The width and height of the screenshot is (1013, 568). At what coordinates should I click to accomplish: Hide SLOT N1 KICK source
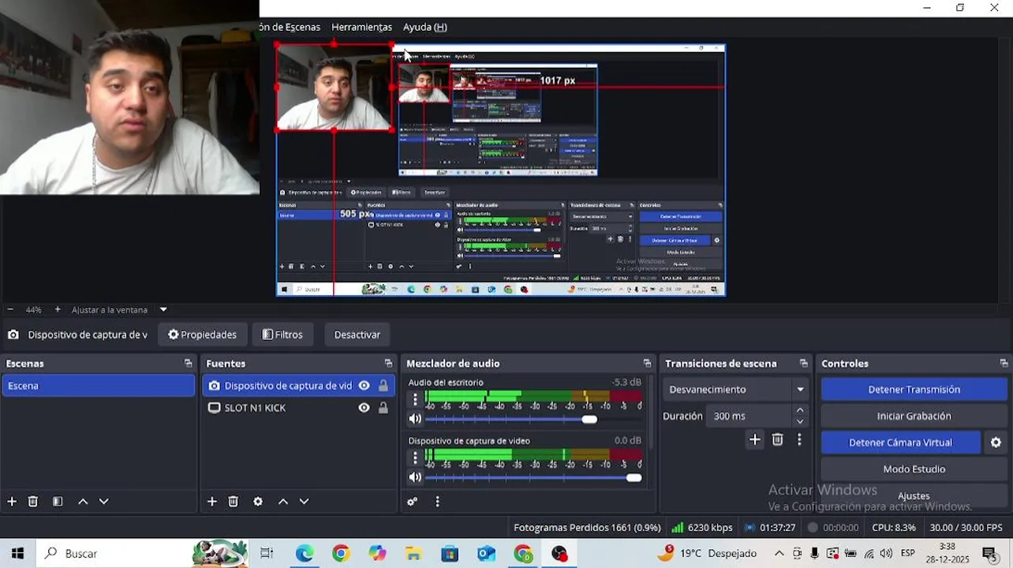(x=364, y=408)
